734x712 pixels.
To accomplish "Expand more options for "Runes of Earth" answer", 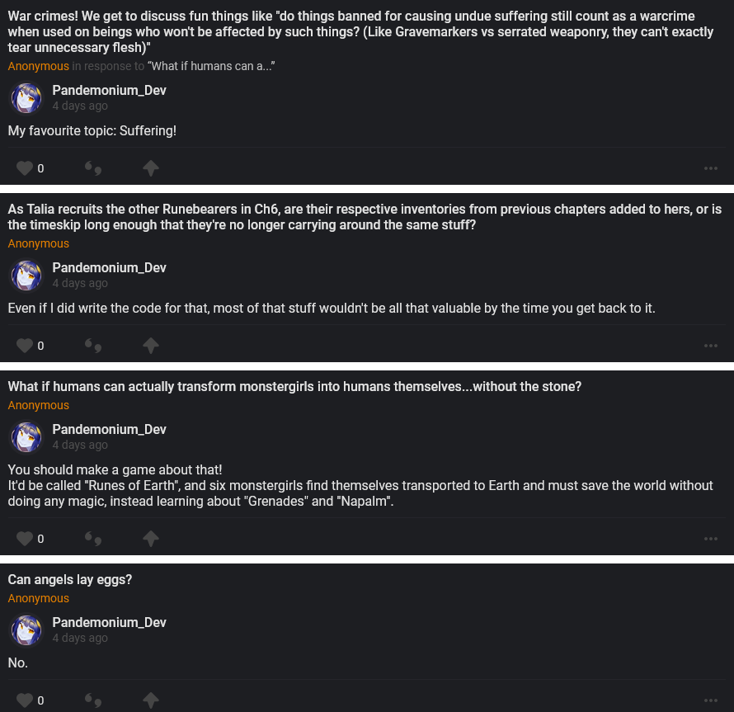I will tap(711, 539).
